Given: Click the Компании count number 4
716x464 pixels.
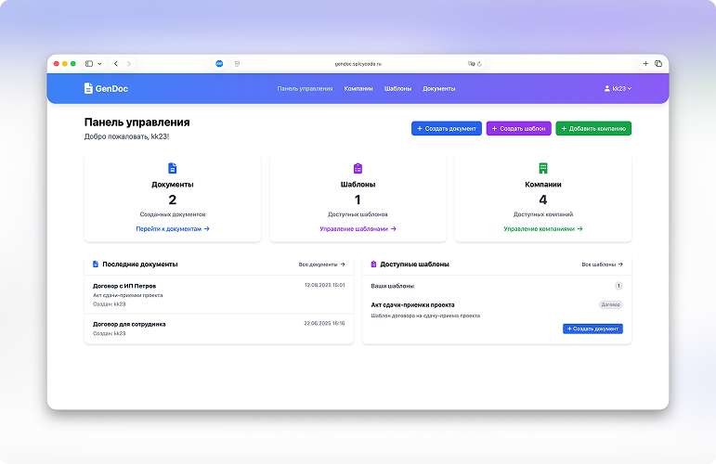Looking at the screenshot, I should pos(543,200).
